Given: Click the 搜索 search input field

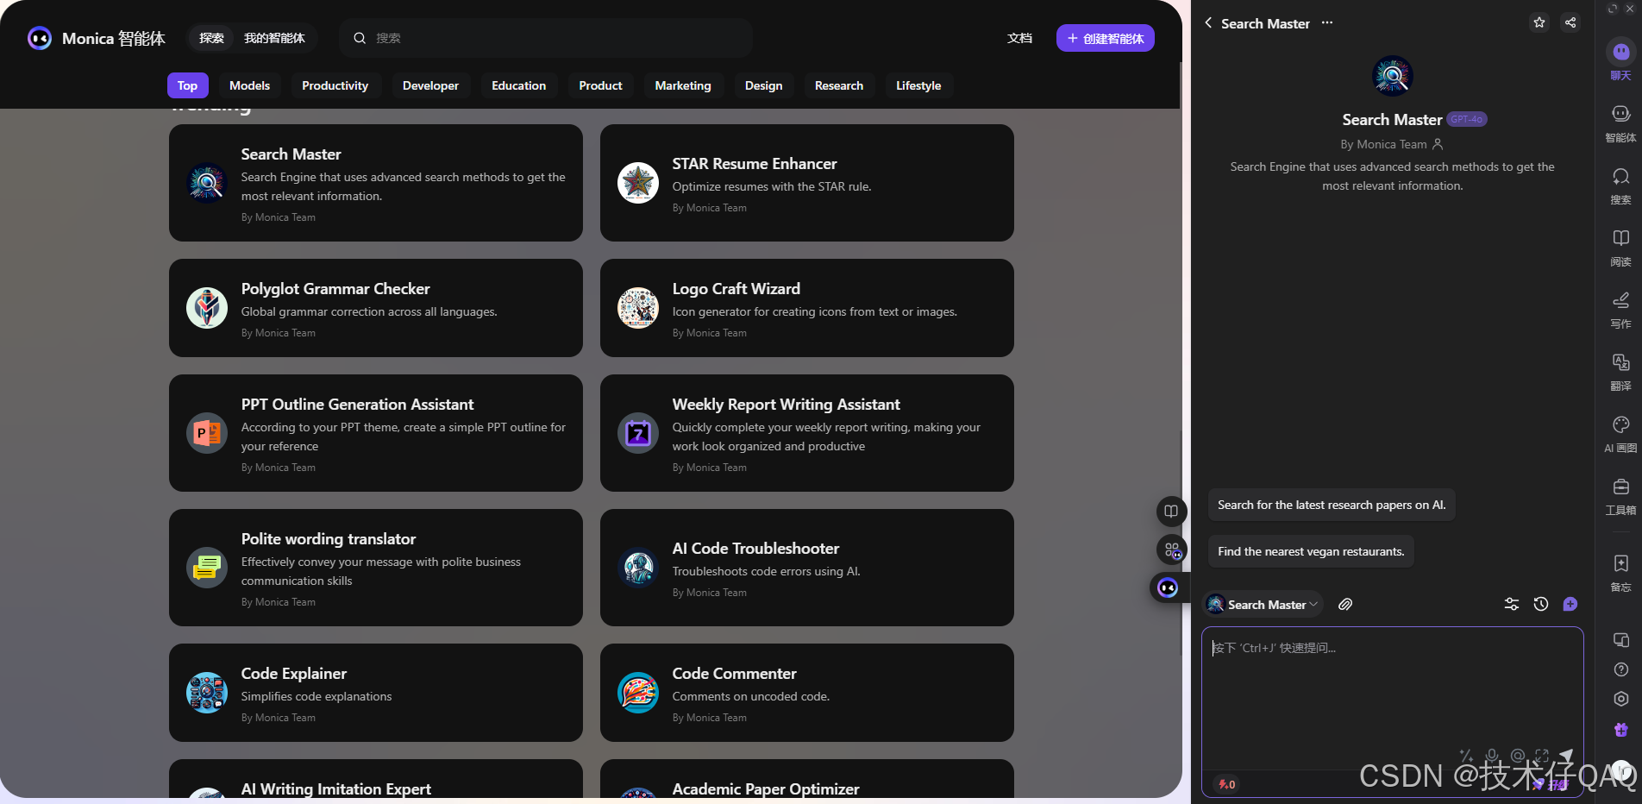Looking at the screenshot, I should click(x=546, y=38).
